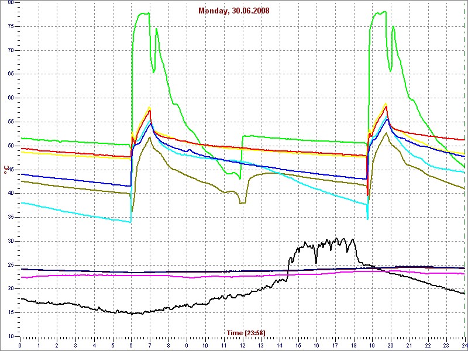Viewport: 468px width, 351px height.
Task: Select the 45 temperature axis value
Action: [x=10, y=170]
